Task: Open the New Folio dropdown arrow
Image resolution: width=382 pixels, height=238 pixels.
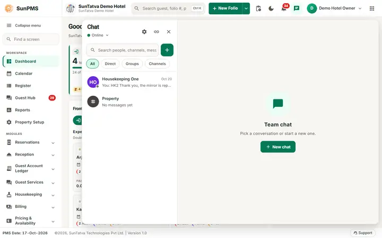Action: click(246, 8)
